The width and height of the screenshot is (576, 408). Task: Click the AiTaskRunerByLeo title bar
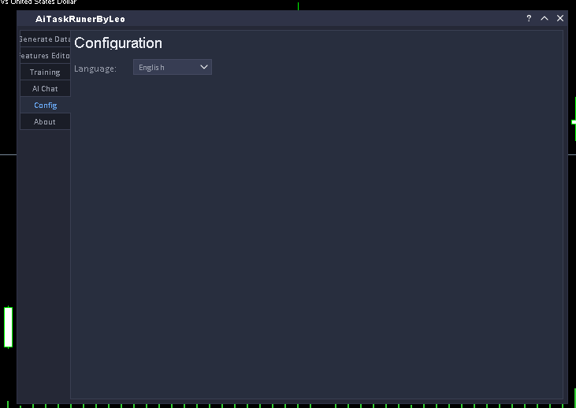pos(276,18)
